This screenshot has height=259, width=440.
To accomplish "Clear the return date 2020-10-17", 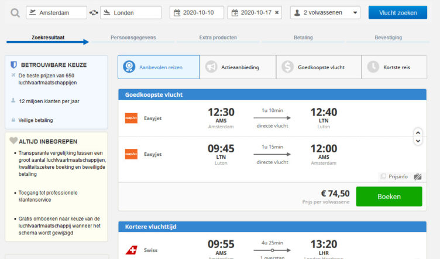I will (x=277, y=12).
